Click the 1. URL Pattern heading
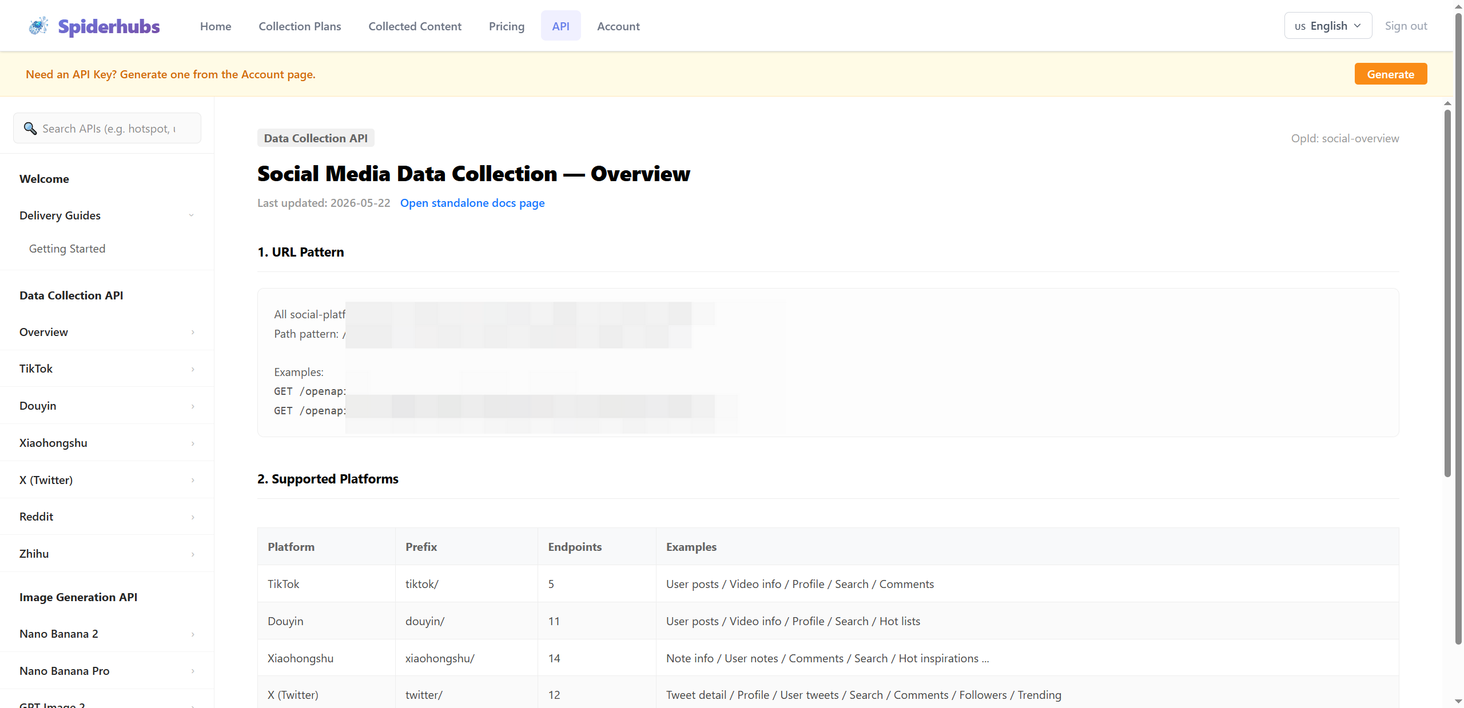 tap(301, 252)
